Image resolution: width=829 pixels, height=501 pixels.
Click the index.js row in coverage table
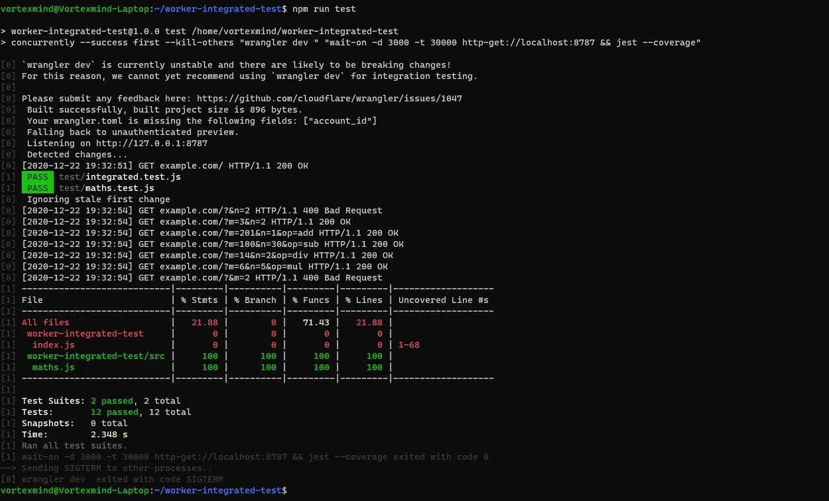click(221, 345)
